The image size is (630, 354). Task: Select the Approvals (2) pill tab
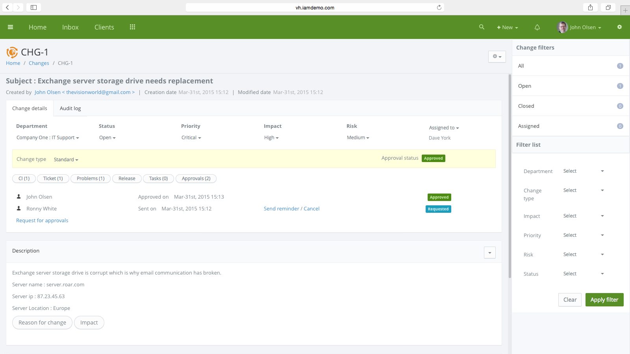[196, 179]
